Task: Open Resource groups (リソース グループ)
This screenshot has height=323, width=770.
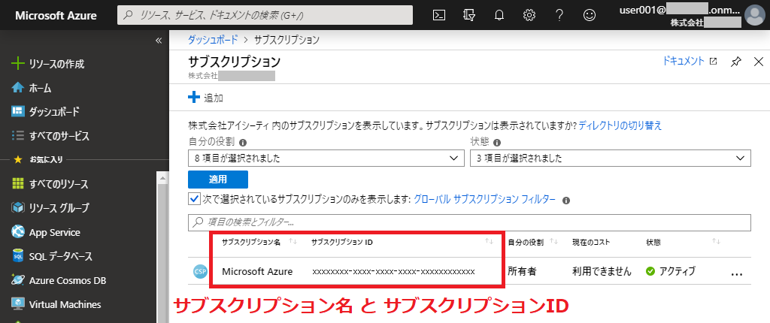Action: (50, 208)
